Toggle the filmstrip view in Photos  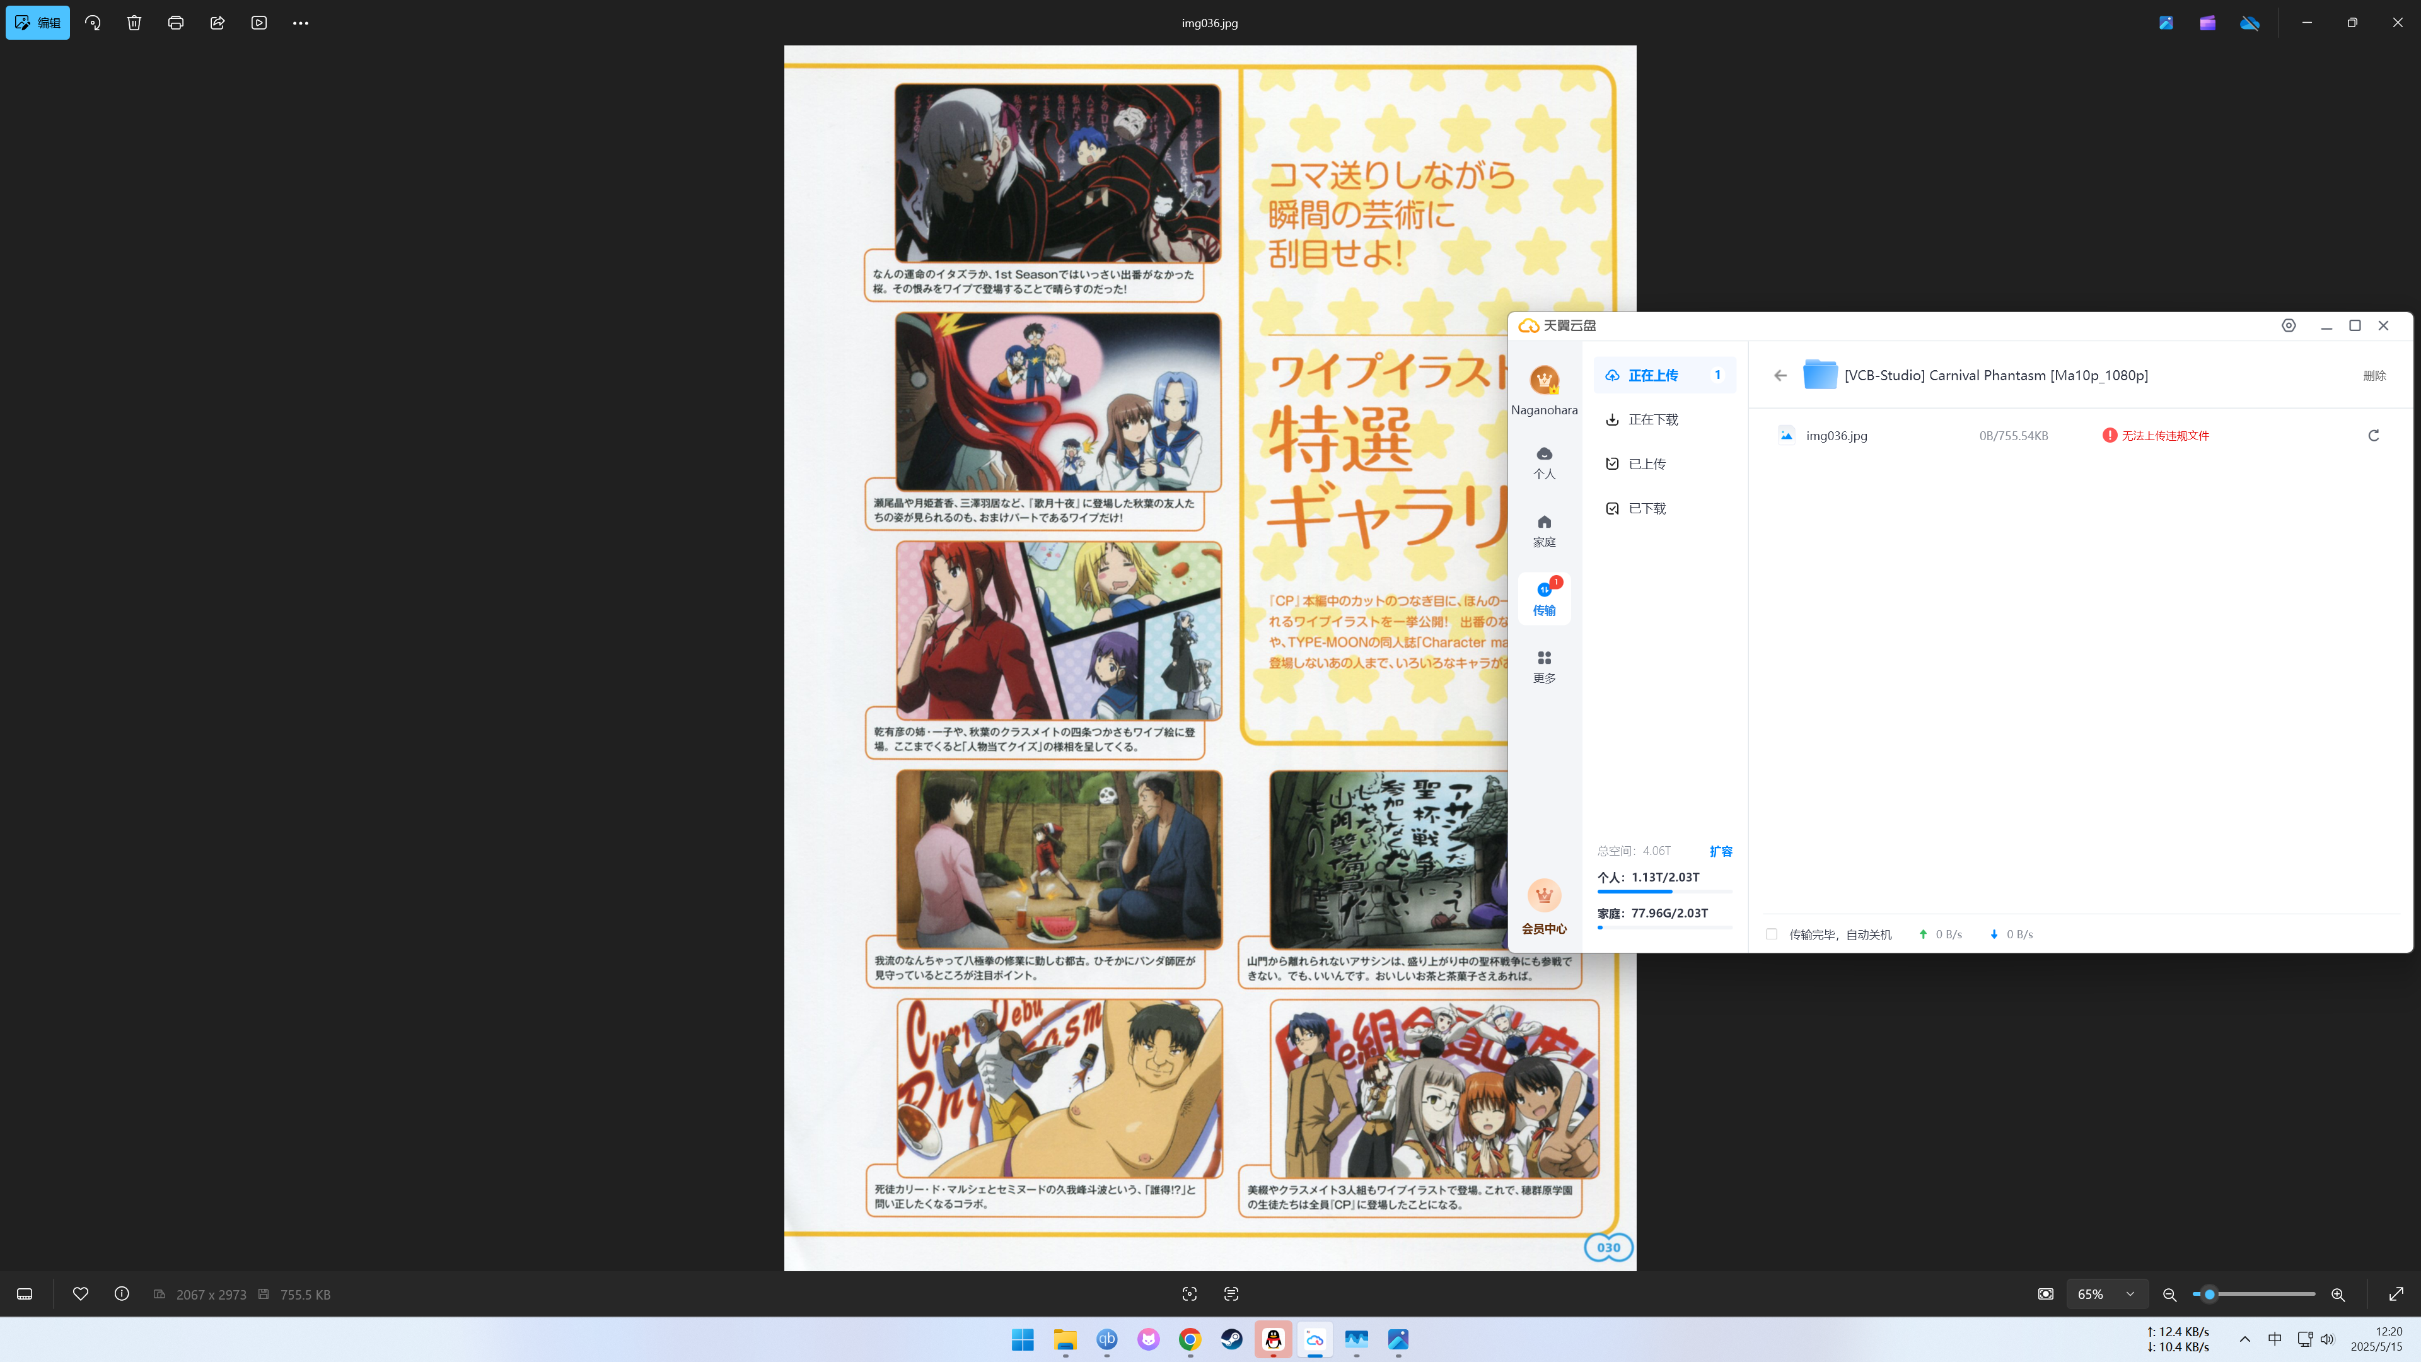click(x=25, y=1295)
